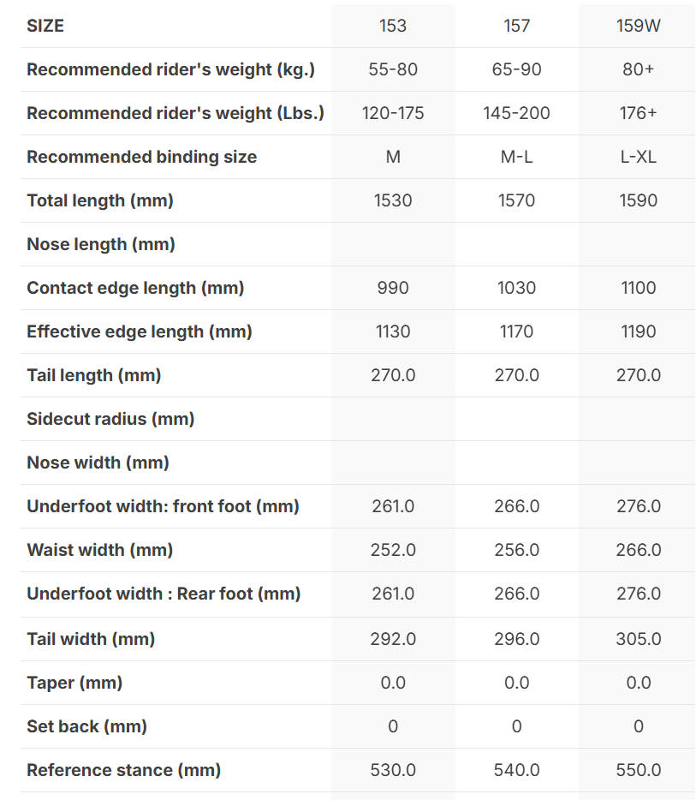The height and width of the screenshot is (812, 696).
Task: Click the 145-200 Lbs weight value
Action: pyautogui.click(x=517, y=113)
